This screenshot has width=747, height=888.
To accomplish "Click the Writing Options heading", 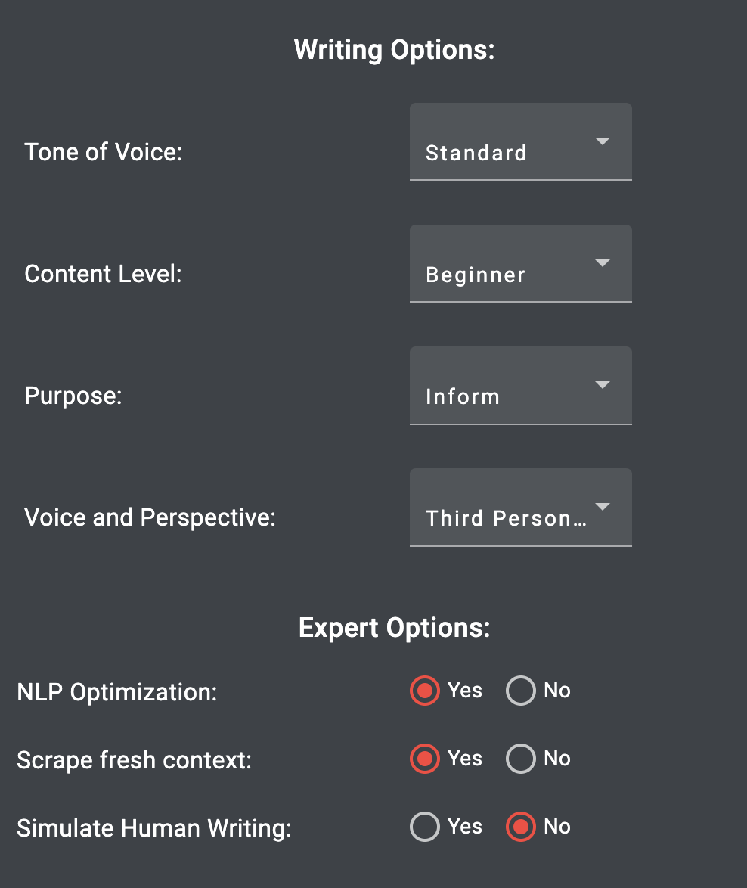I will coord(394,51).
